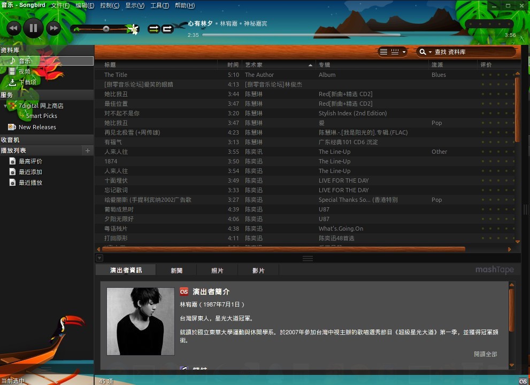Open 下载项 downloads in sidebar

coord(27,82)
